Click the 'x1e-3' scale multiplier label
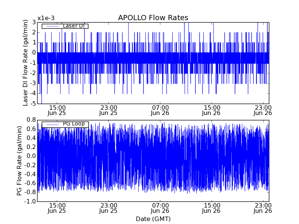This screenshot has width=299, height=224. tap(46, 18)
